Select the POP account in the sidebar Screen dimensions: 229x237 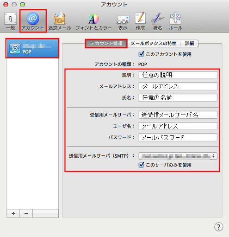[32, 48]
